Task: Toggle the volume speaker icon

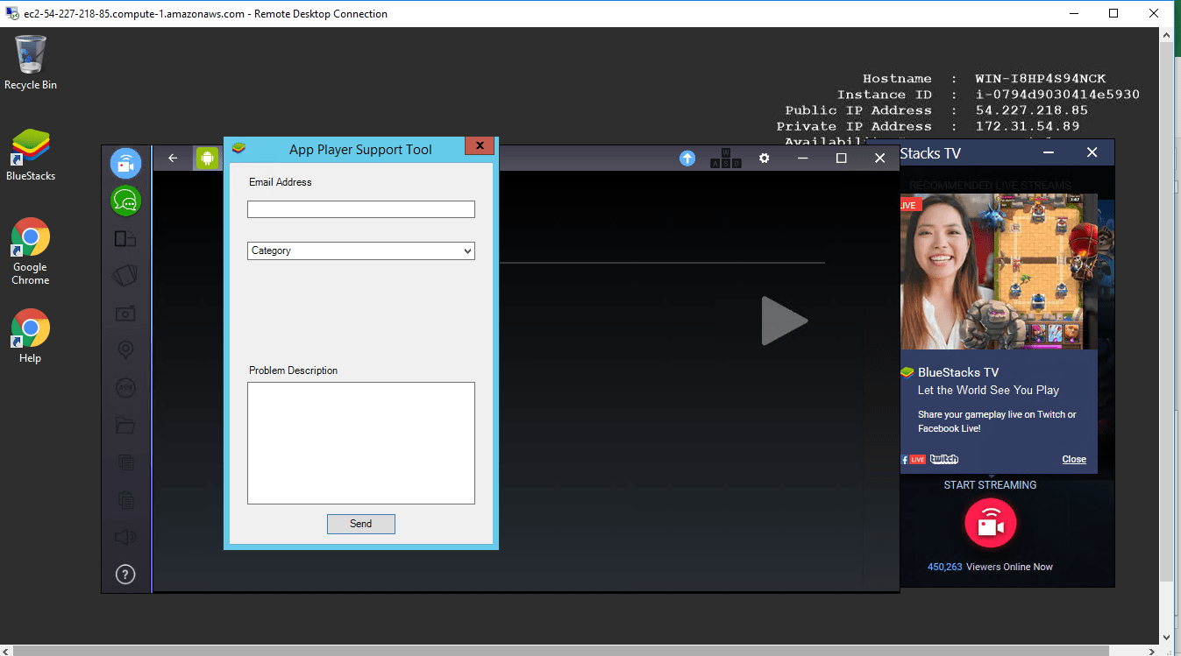Action: pos(125,537)
